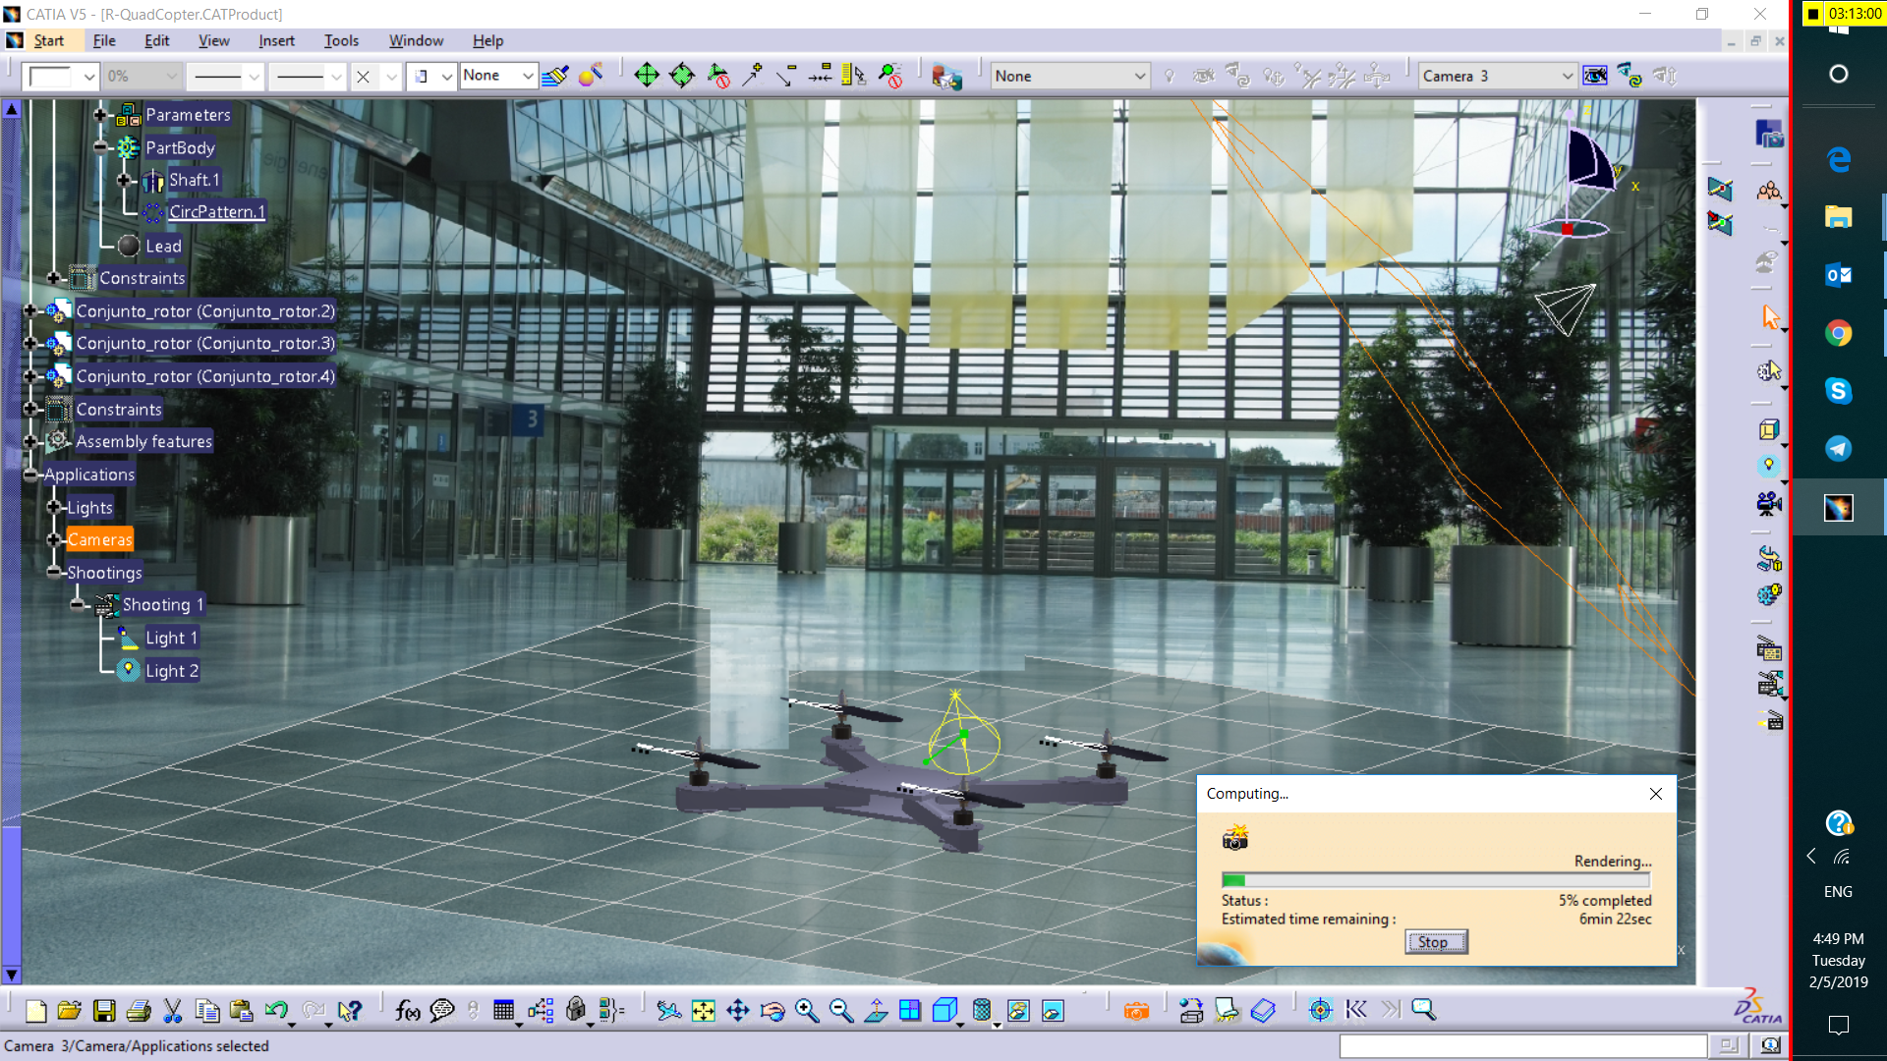Click the Zoom In magnifier icon
The height and width of the screenshot is (1061, 1887).
807,1011
